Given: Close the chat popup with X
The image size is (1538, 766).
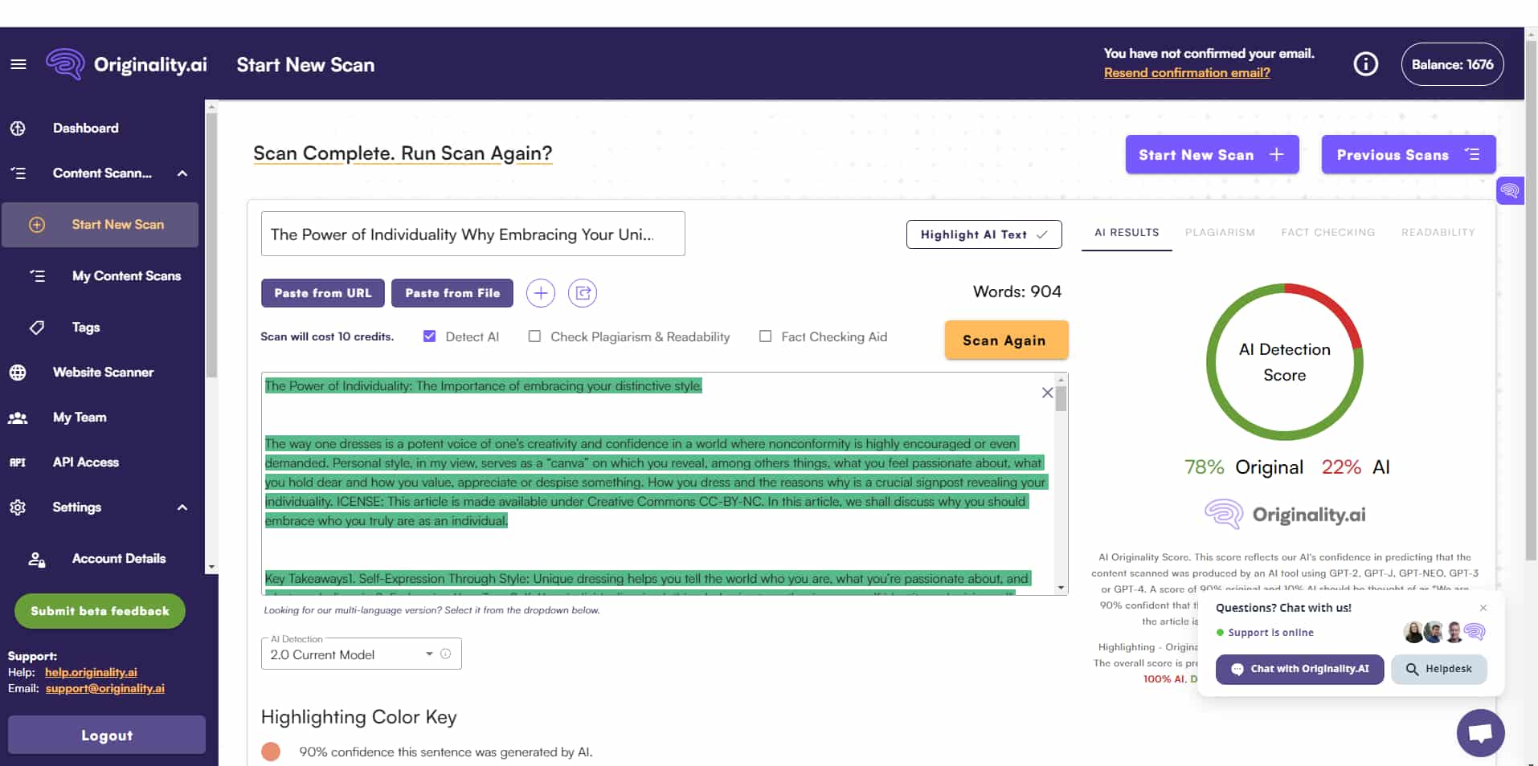Looking at the screenshot, I should pyautogui.click(x=1483, y=608).
